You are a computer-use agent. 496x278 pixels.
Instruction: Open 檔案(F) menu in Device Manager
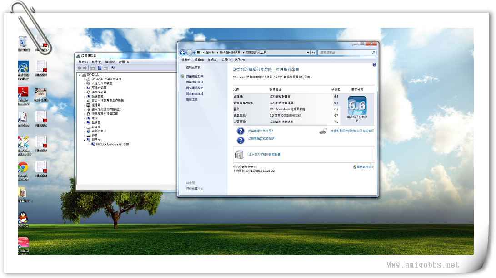pyautogui.click(x=83, y=62)
